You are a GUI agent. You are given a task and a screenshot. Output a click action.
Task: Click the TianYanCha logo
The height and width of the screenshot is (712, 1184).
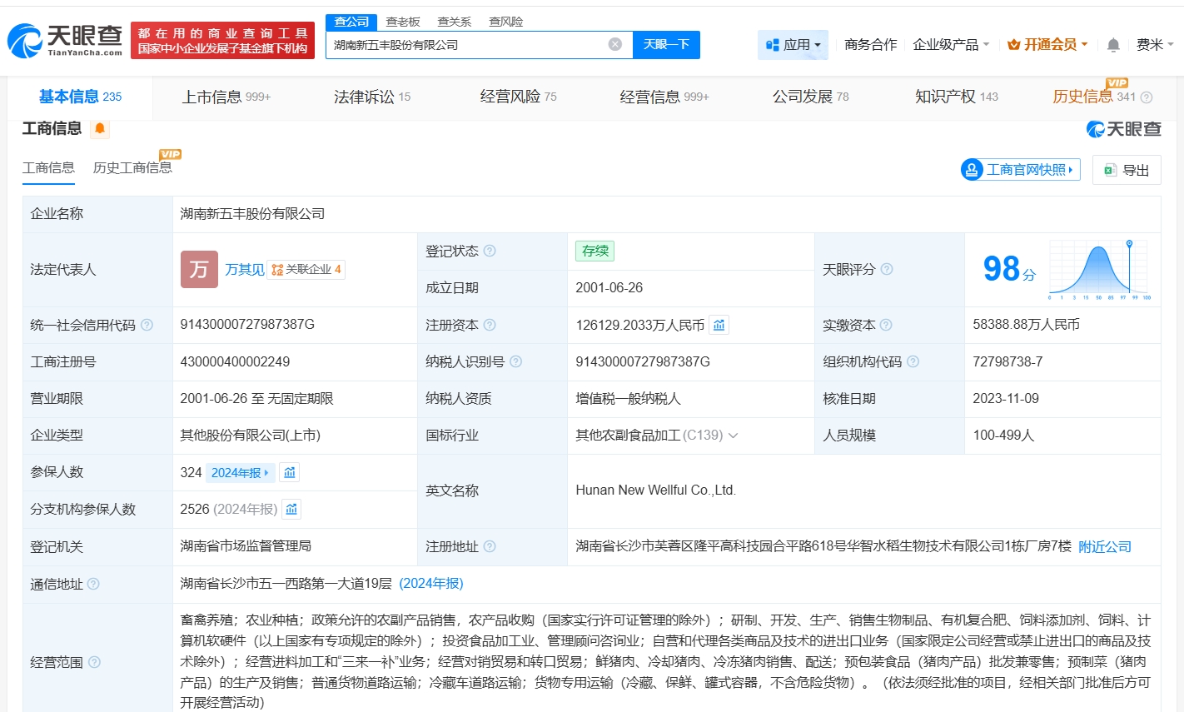pyautogui.click(x=65, y=40)
